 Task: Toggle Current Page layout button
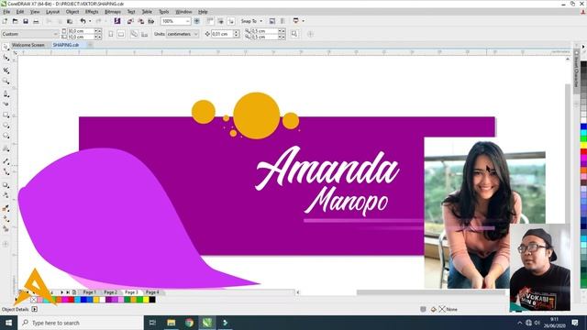[145, 34]
